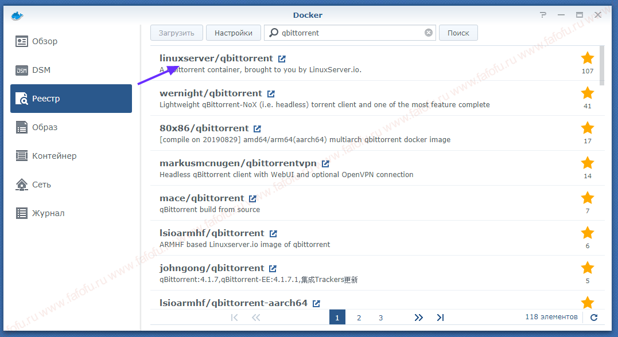Click description 'ARMHF based Linuxserver.io image of qbittorrent'
This screenshot has width=618, height=337.
coord(245,245)
